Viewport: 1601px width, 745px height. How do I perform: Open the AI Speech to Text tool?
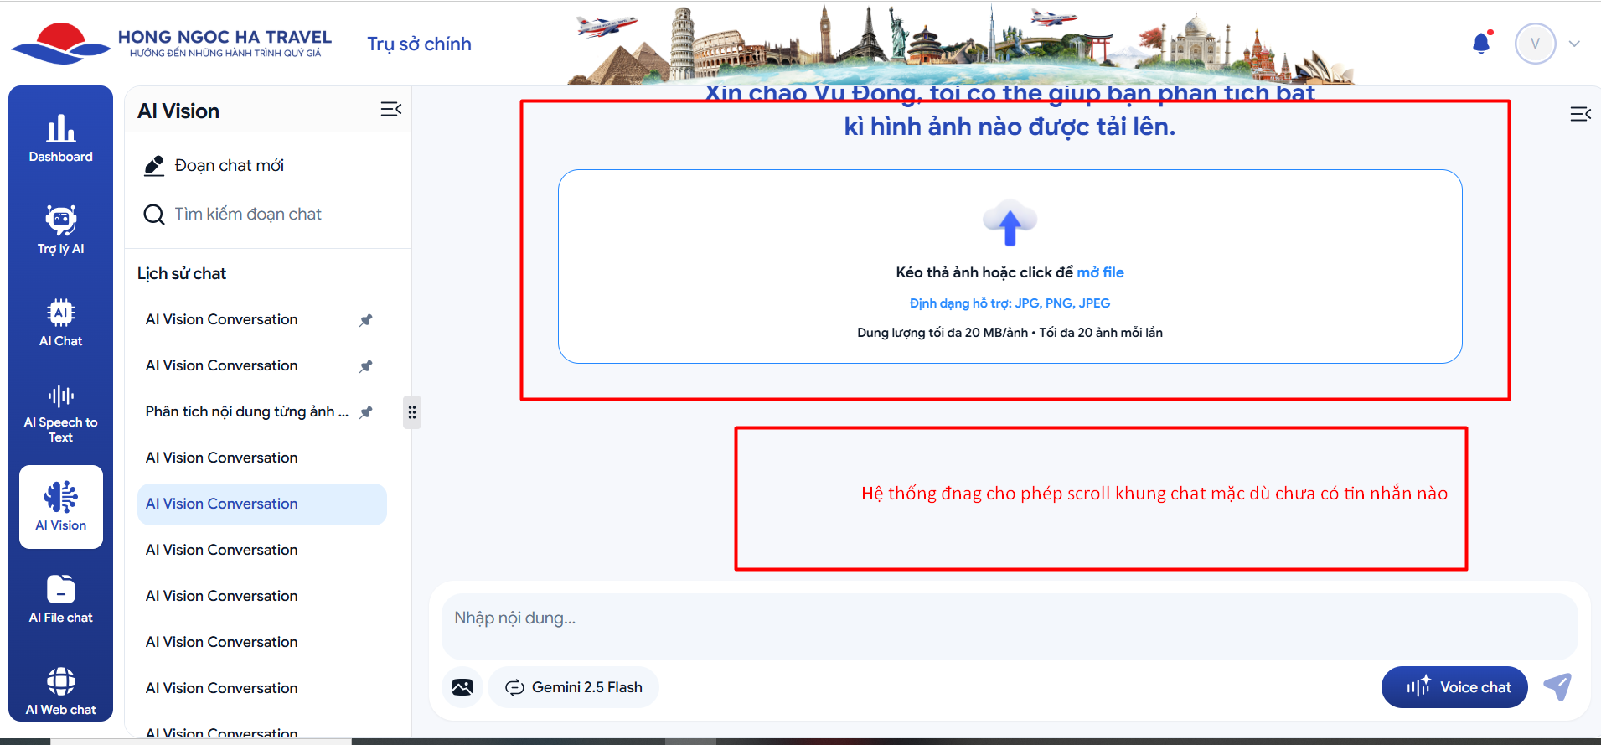(x=60, y=414)
